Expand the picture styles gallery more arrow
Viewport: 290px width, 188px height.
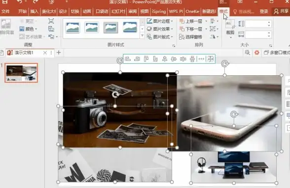142,35
